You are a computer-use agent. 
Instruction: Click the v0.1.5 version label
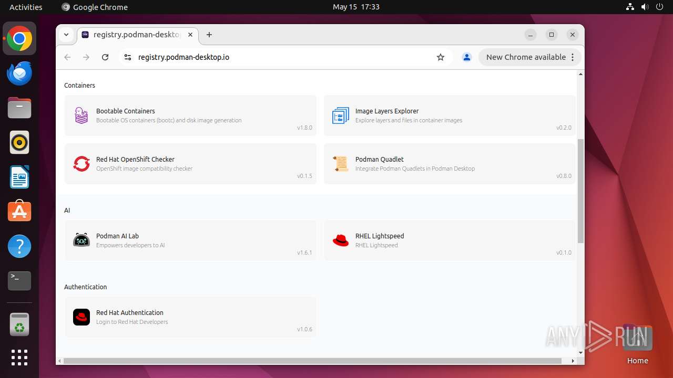[x=304, y=176]
